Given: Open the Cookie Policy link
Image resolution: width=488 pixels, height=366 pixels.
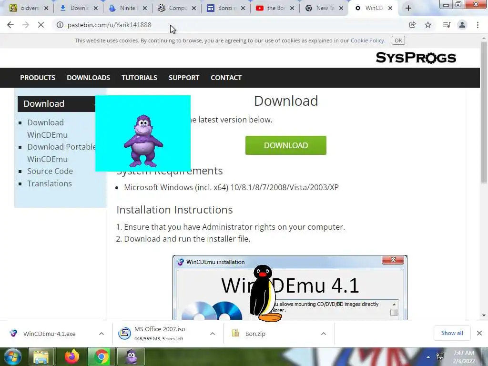Looking at the screenshot, I should (367, 41).
